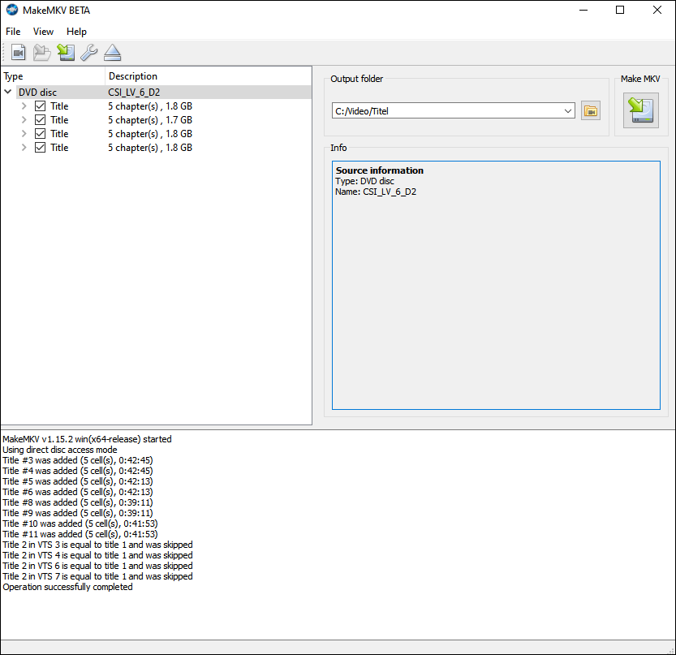Minimize the MakeMKV window
676x655 pixels.
(583, 10)
